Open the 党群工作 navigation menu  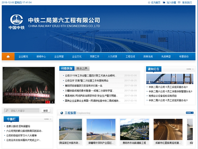[x=95, y=57]
